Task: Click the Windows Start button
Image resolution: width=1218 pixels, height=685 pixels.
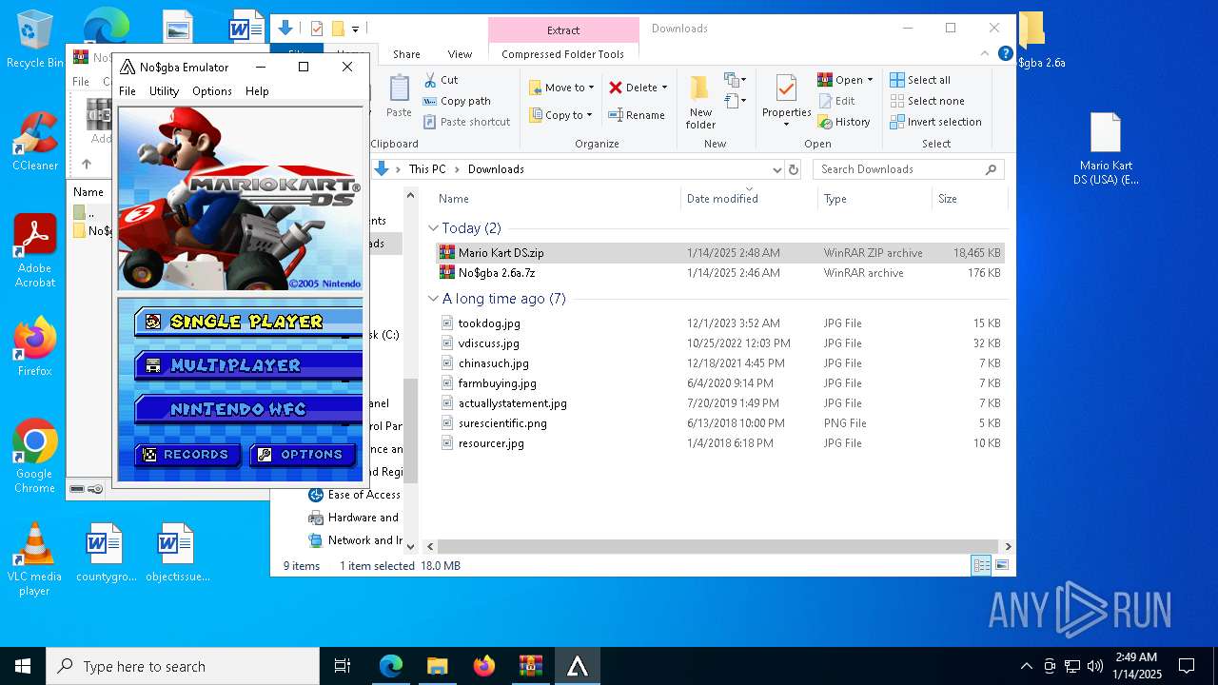Action: (x=23, y=666)
